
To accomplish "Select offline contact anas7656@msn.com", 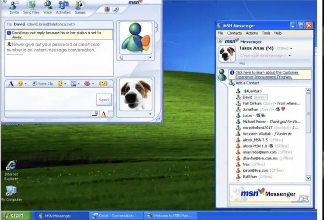I will pyautogui.click(x=264, y=152).
